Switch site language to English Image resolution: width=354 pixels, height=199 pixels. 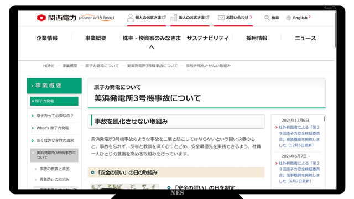pyautogui.click(x=300, y=18)
